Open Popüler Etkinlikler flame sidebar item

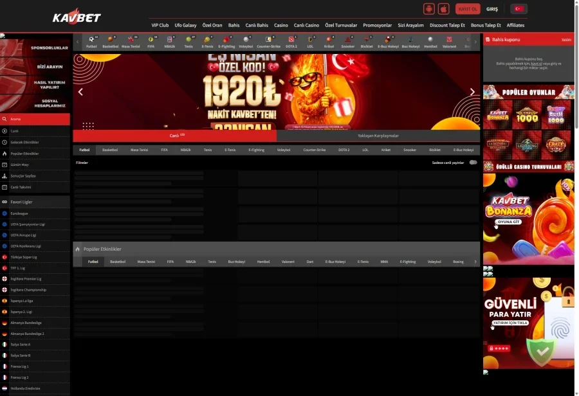coord(35,154)
